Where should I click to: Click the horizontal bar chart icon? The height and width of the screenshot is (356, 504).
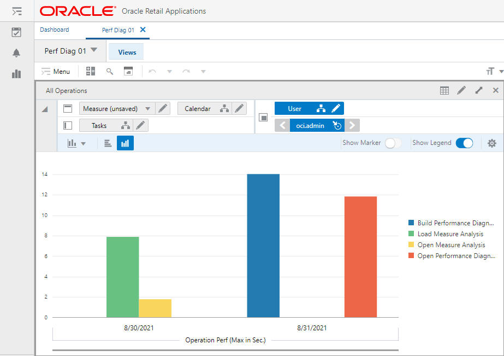coord(108,143)
